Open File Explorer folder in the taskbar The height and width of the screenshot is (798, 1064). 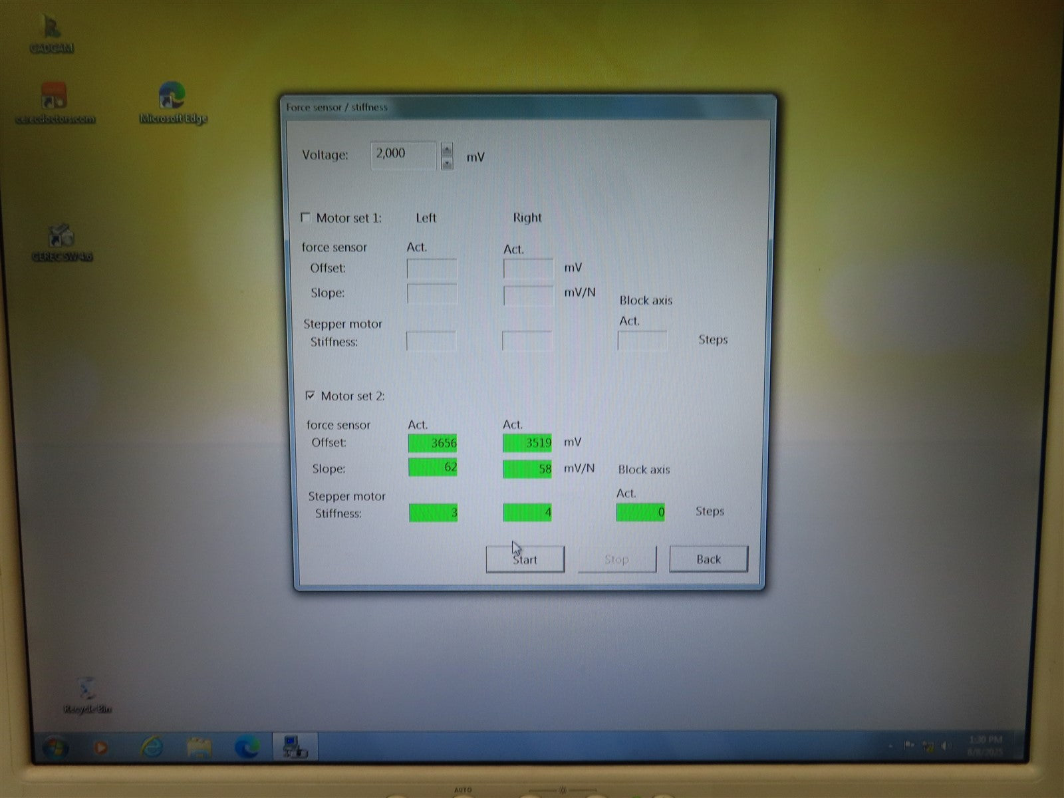pos(199,747)
